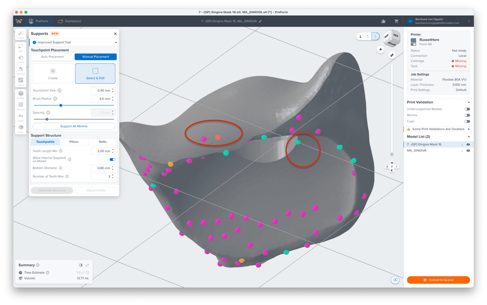The height and width of the screenshot is (305, 487).
Task: Click the Label tool icon
Action: pyautogui.click(x=21, y=117)
